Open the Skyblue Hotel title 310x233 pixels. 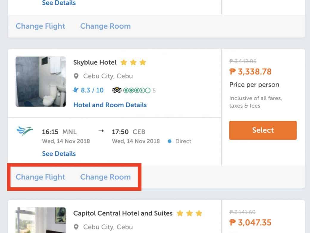tap(95, 63)
